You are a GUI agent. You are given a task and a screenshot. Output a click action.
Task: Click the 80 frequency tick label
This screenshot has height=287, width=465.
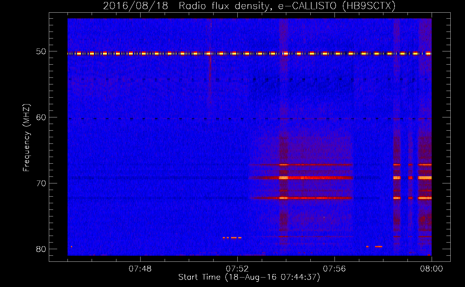pyautogui.click(x=41, y=249)
